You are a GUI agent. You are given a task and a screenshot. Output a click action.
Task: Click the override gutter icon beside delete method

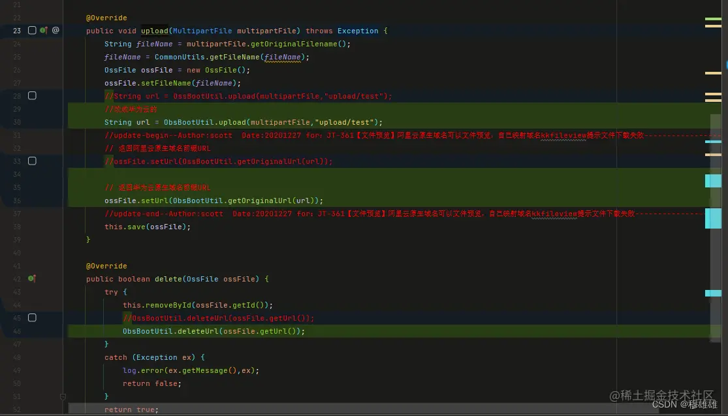[32, 279]
